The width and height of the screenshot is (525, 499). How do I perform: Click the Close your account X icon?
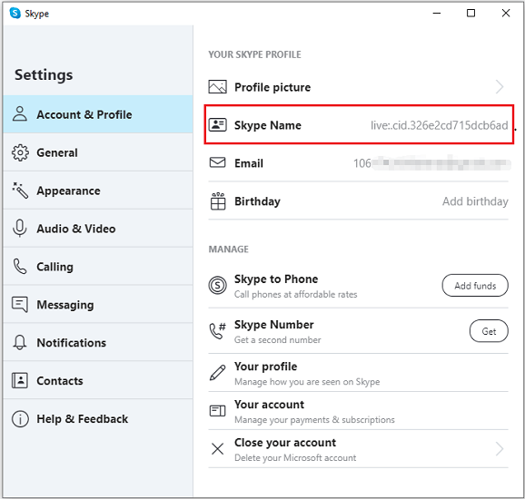pos(218,449)
